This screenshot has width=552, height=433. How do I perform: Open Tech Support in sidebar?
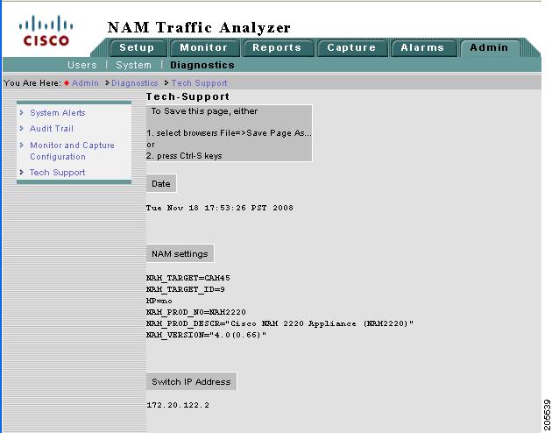pos(57,173)
